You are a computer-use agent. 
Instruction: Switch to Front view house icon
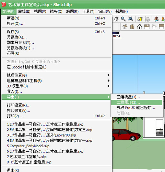tap(140, 27)
